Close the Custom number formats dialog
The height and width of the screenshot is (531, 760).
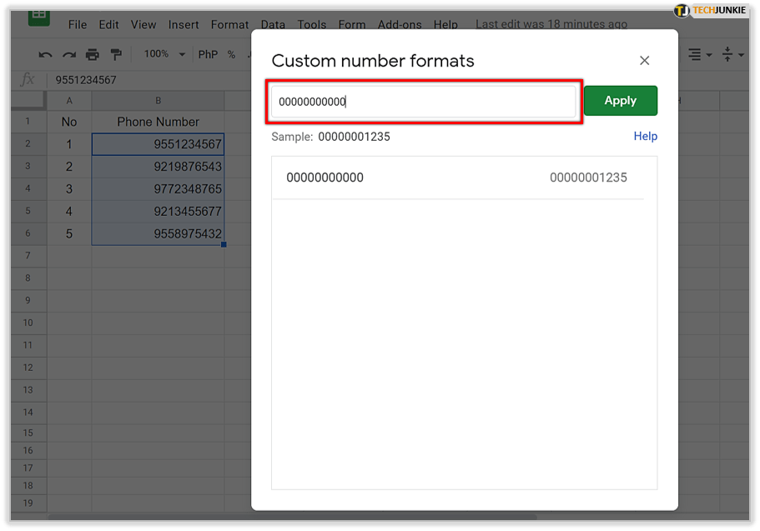click(644, 61)
